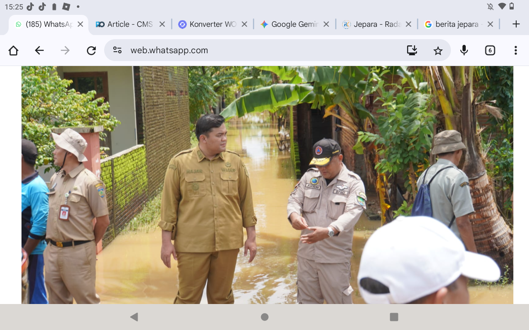Go back to the previous page

(x=39, y=50)
